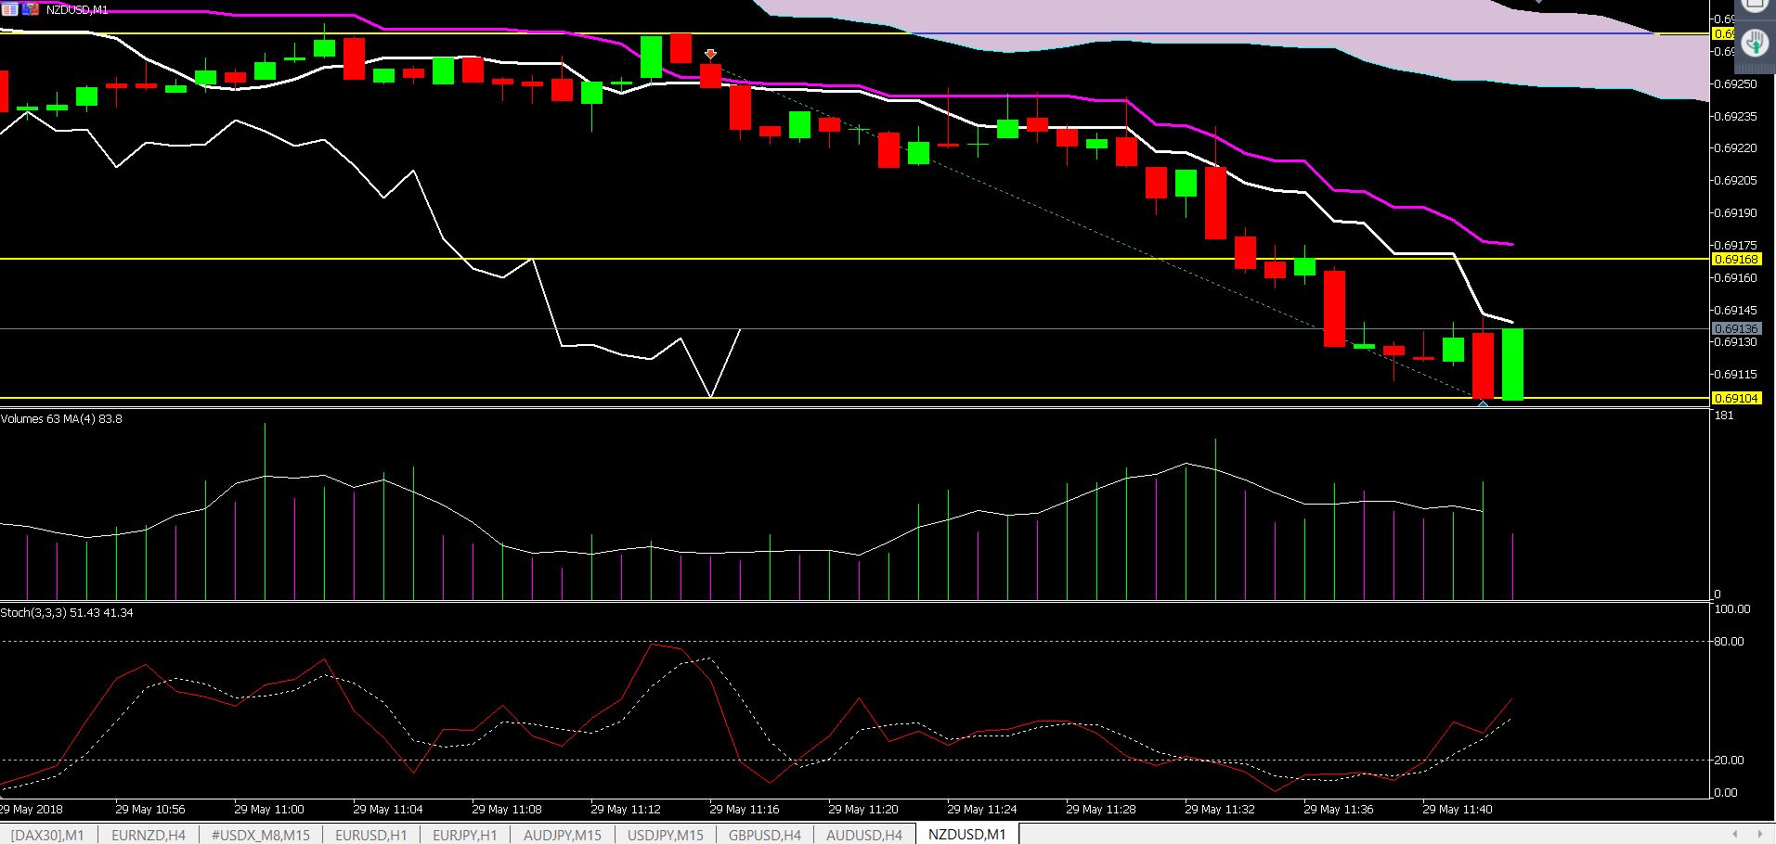Image resolution: width=1776 pixels, height=844 pixels.
Task: Click the 181 volume scale maximum label
Action: [x=1724, y=416]
